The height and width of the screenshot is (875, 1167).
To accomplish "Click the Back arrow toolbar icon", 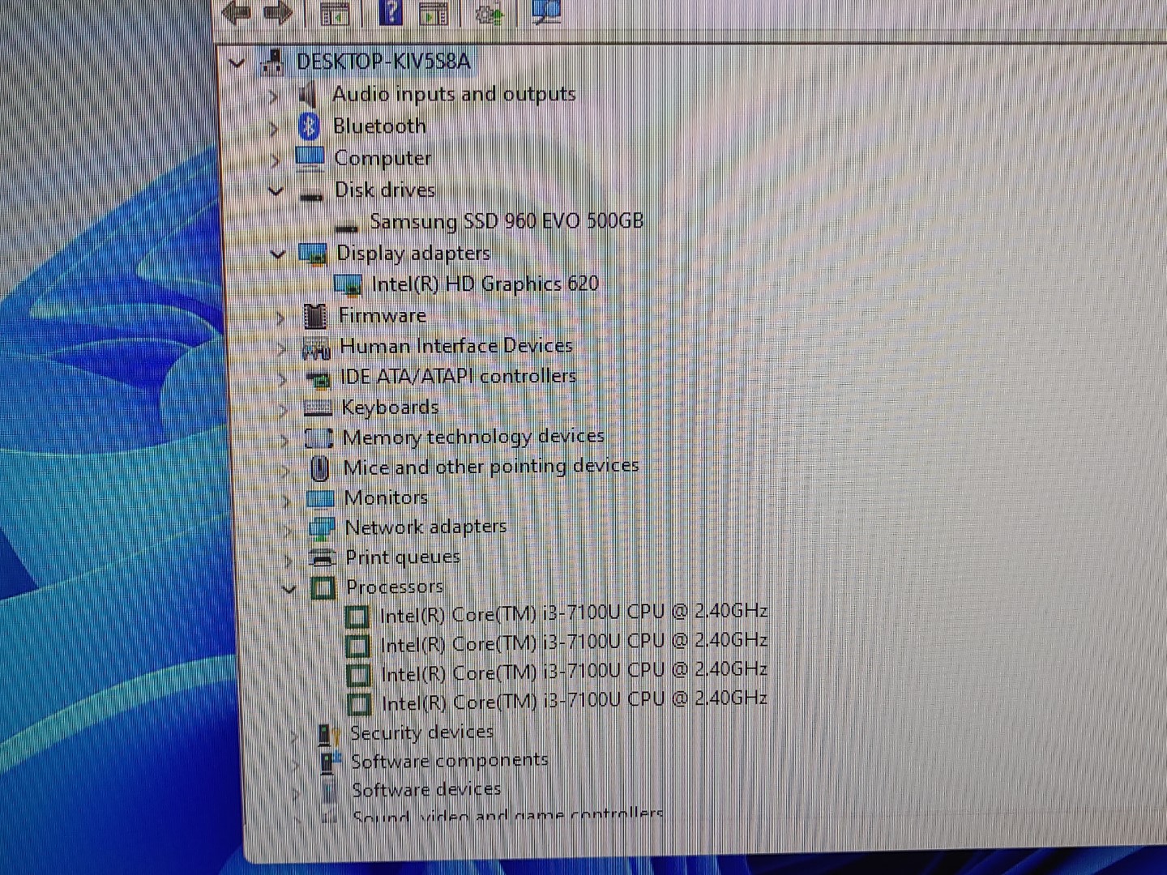I will 236,12.
